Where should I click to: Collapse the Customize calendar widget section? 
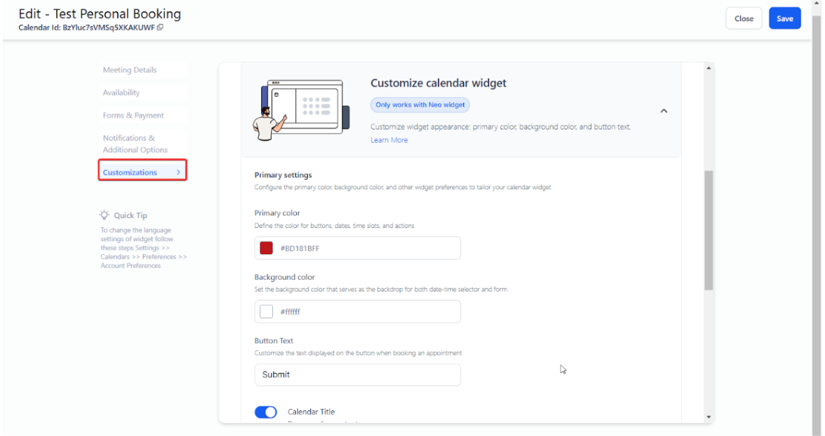click(x=664, y=111)
